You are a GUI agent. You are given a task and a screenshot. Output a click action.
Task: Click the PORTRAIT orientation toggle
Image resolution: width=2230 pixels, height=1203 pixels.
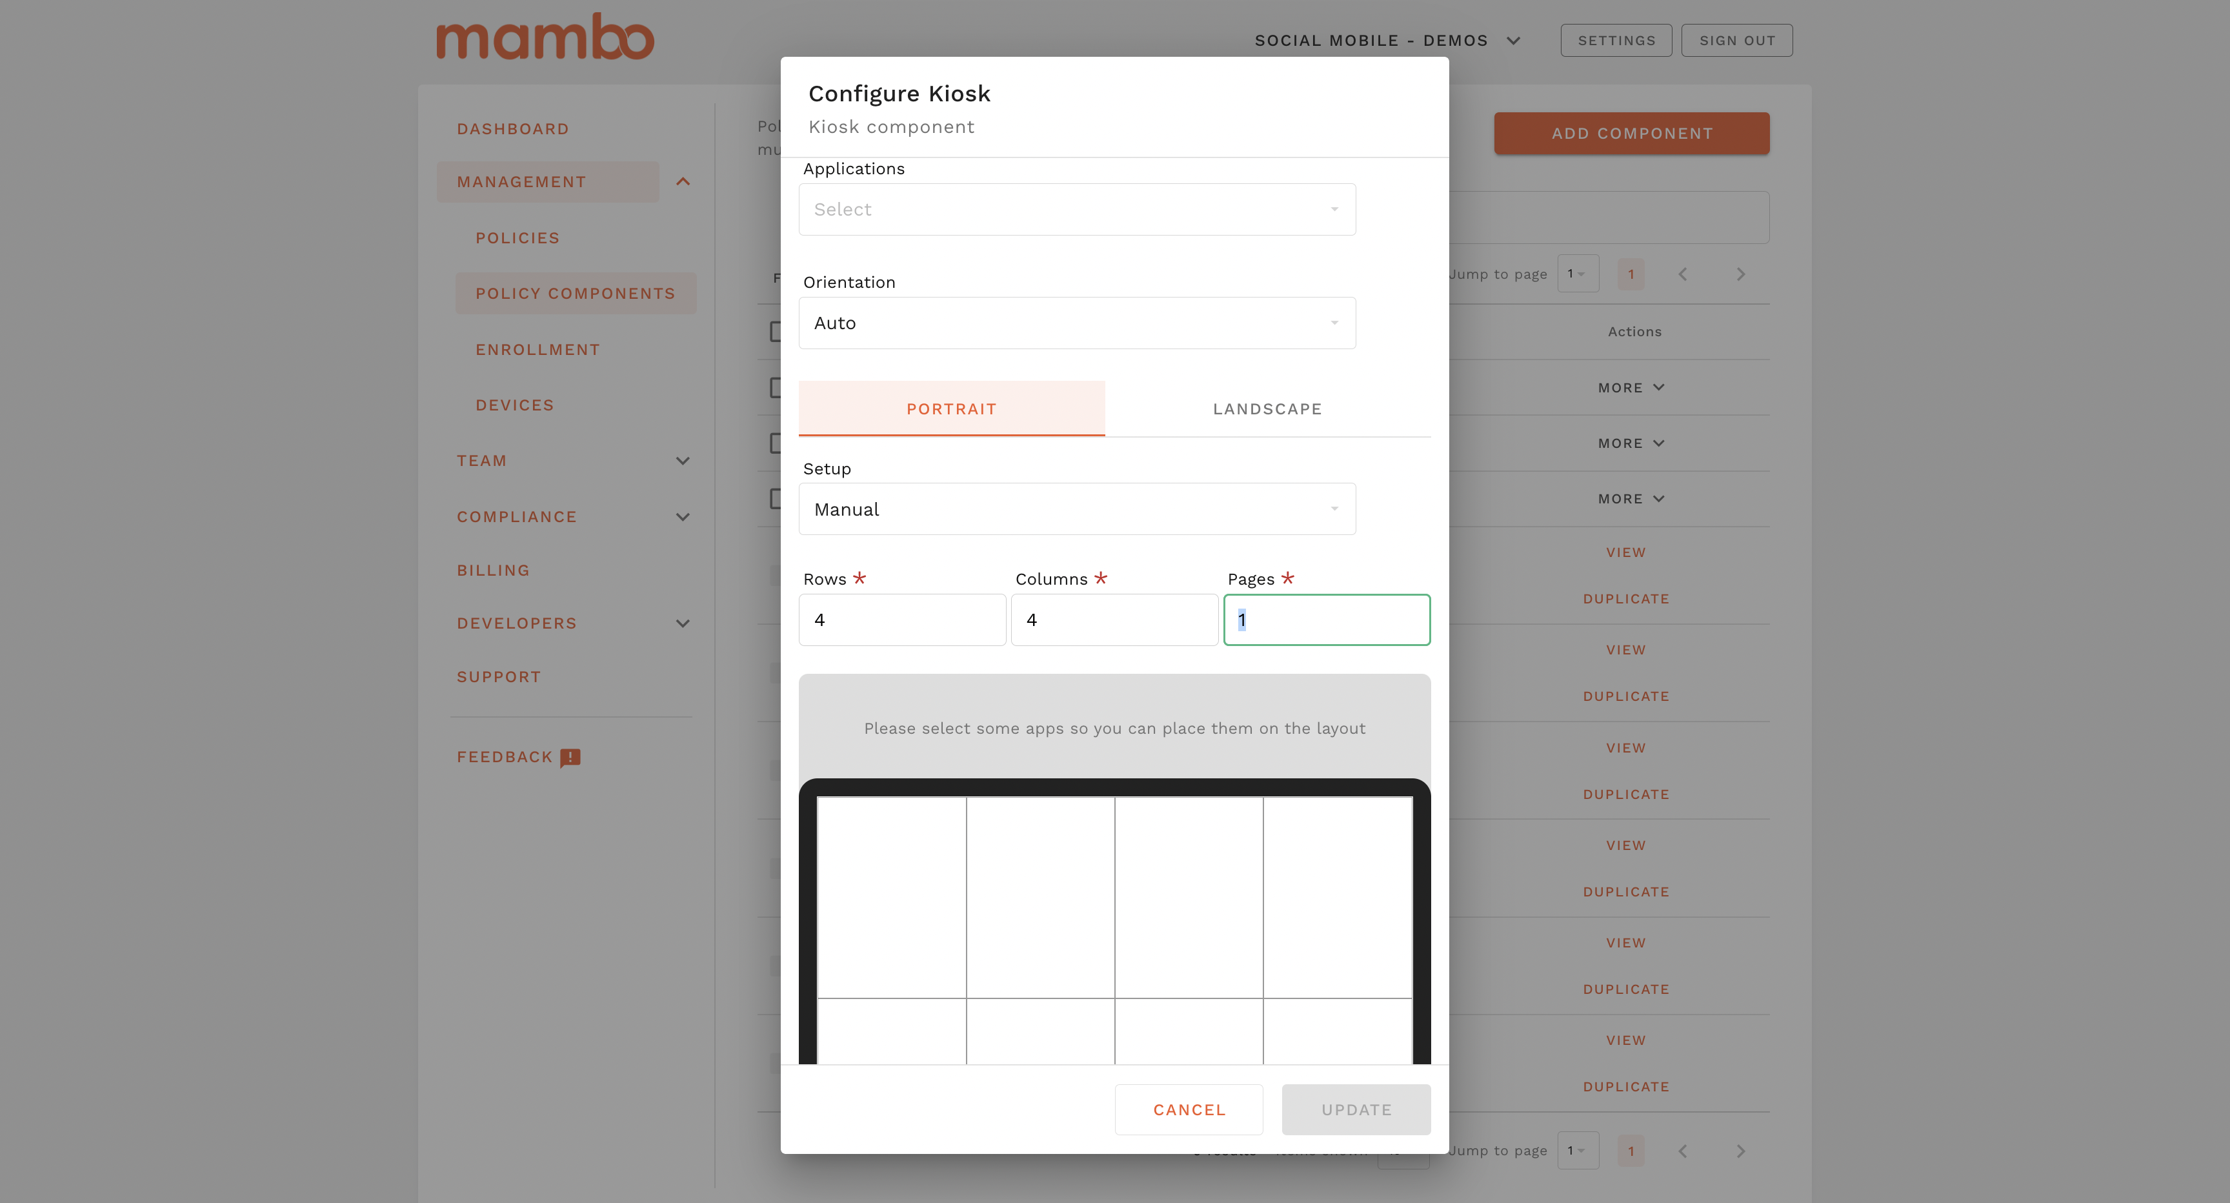950,407
